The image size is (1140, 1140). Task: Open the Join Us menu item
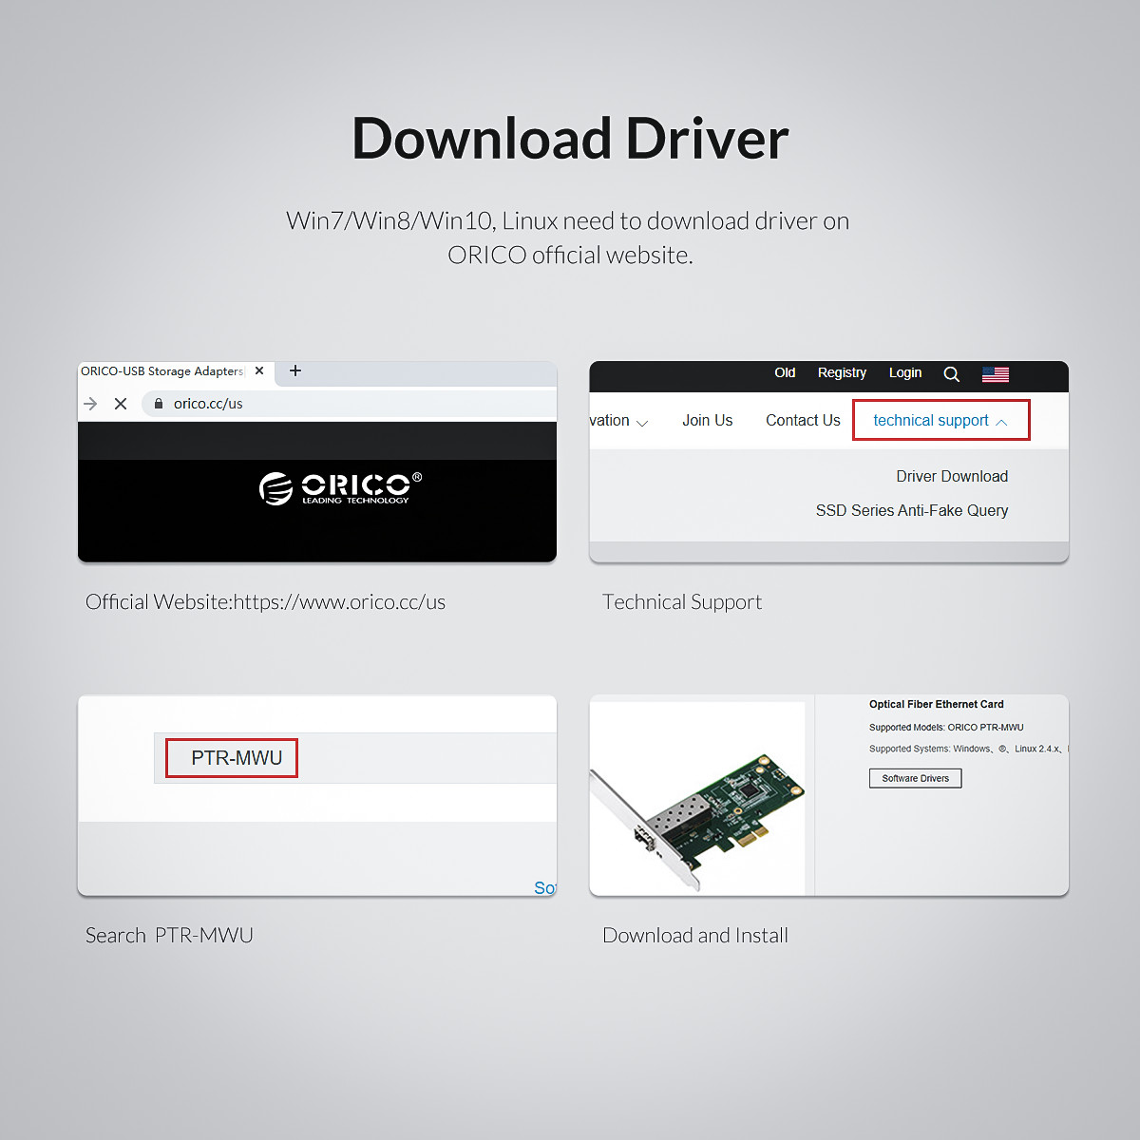tap(708, 421)
